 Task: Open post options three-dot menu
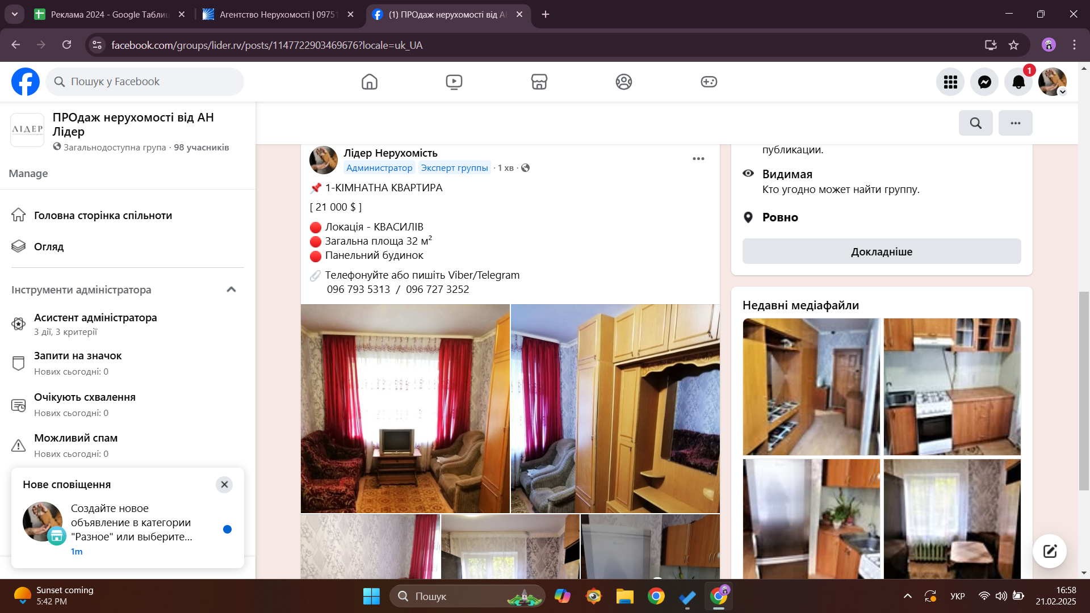coord(698,158)
